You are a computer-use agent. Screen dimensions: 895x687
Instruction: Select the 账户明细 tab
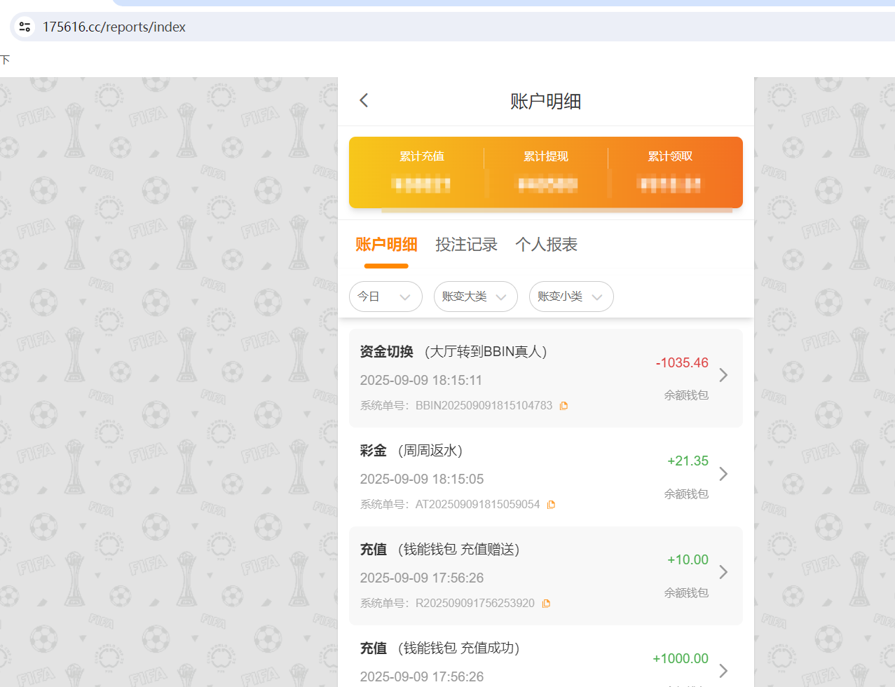point(386,245)
